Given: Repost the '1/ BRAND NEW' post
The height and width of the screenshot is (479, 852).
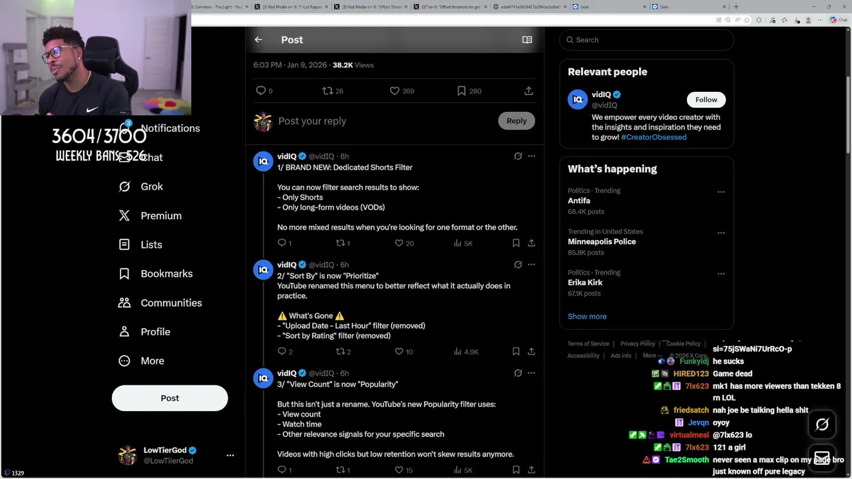Looking at the screenshot, I should pos(339,243).
